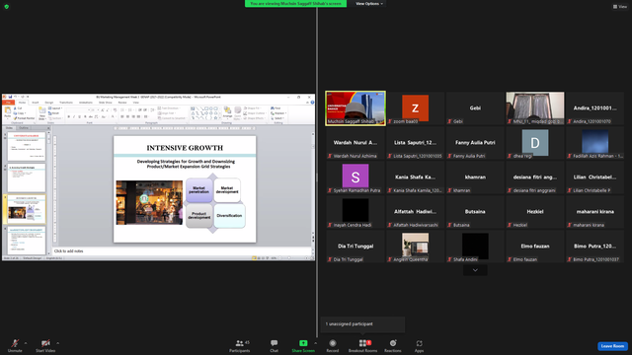
Task: Click the green encryption shield icon
Action: (x=7, y=7)
